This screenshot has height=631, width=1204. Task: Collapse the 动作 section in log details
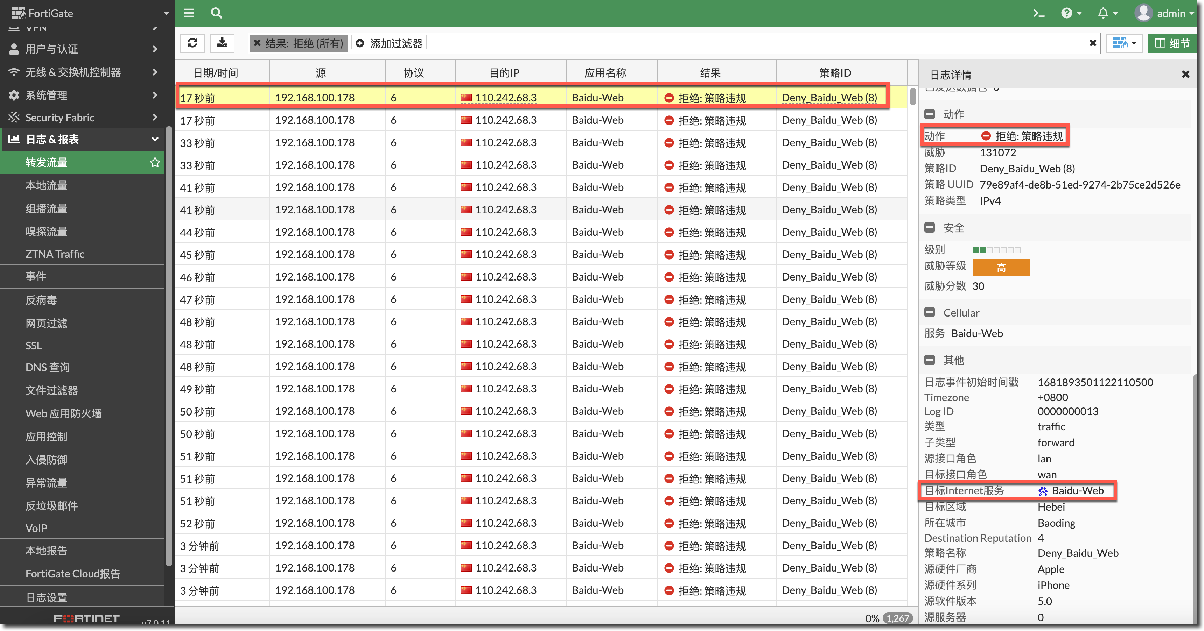click(930, 114)
